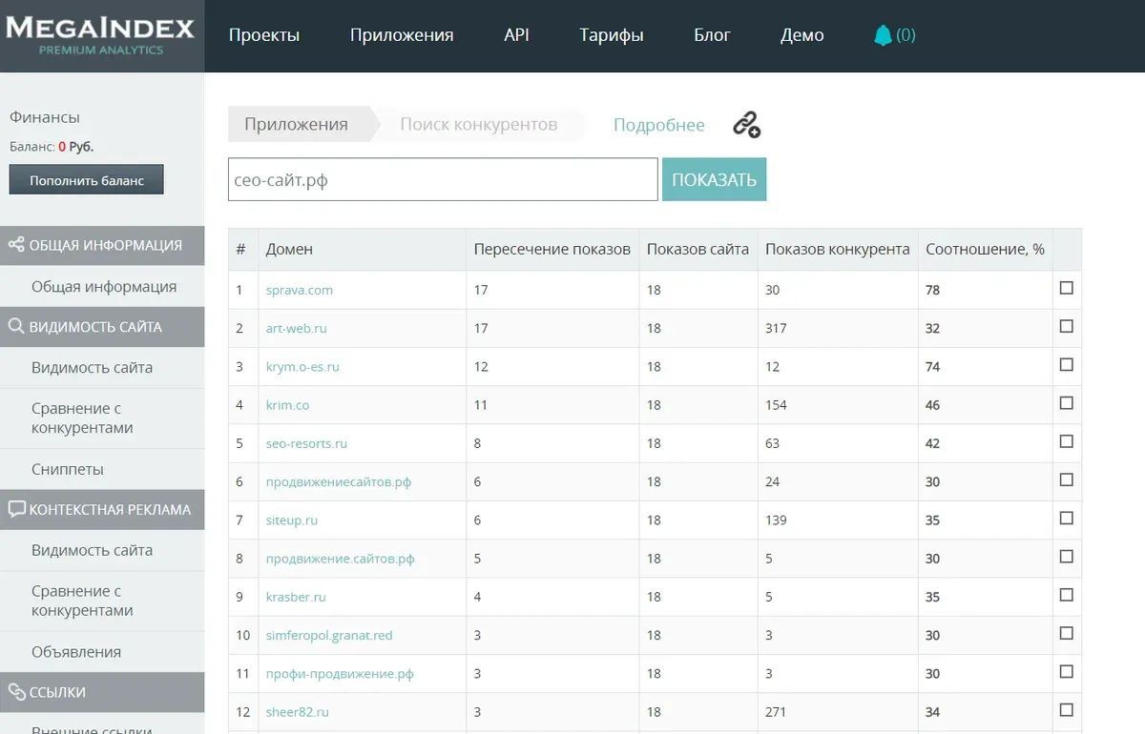Tick the checkbox for продвижение.сайтов.рф row
The height and width of the screenshot is (734, 1145).
pyautogui.click(x=1067, y=557)
